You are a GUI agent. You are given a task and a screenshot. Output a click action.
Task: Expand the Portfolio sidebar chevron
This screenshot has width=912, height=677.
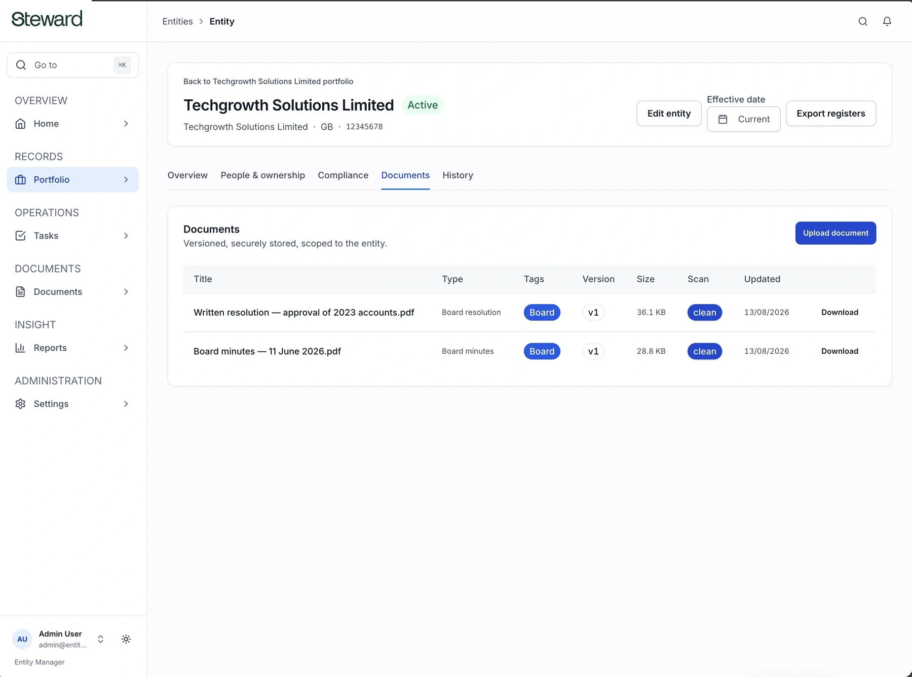[126, 180]
